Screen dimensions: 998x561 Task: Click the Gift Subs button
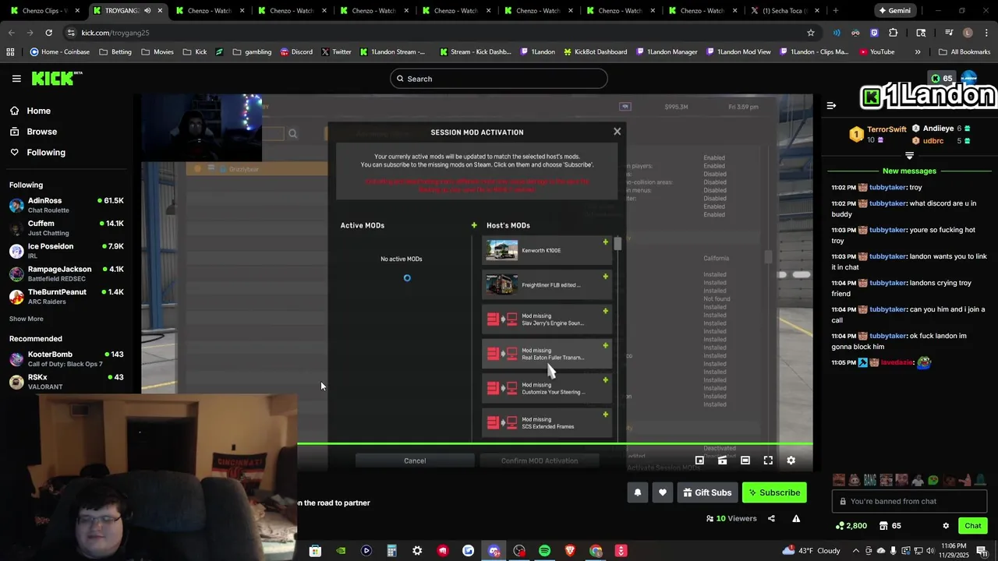708,492
